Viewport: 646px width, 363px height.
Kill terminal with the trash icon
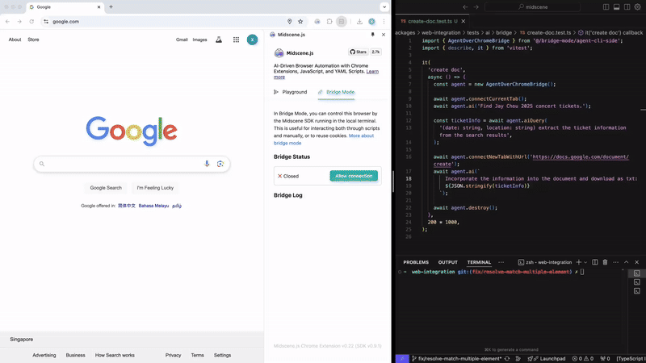(x=605, y=262)
